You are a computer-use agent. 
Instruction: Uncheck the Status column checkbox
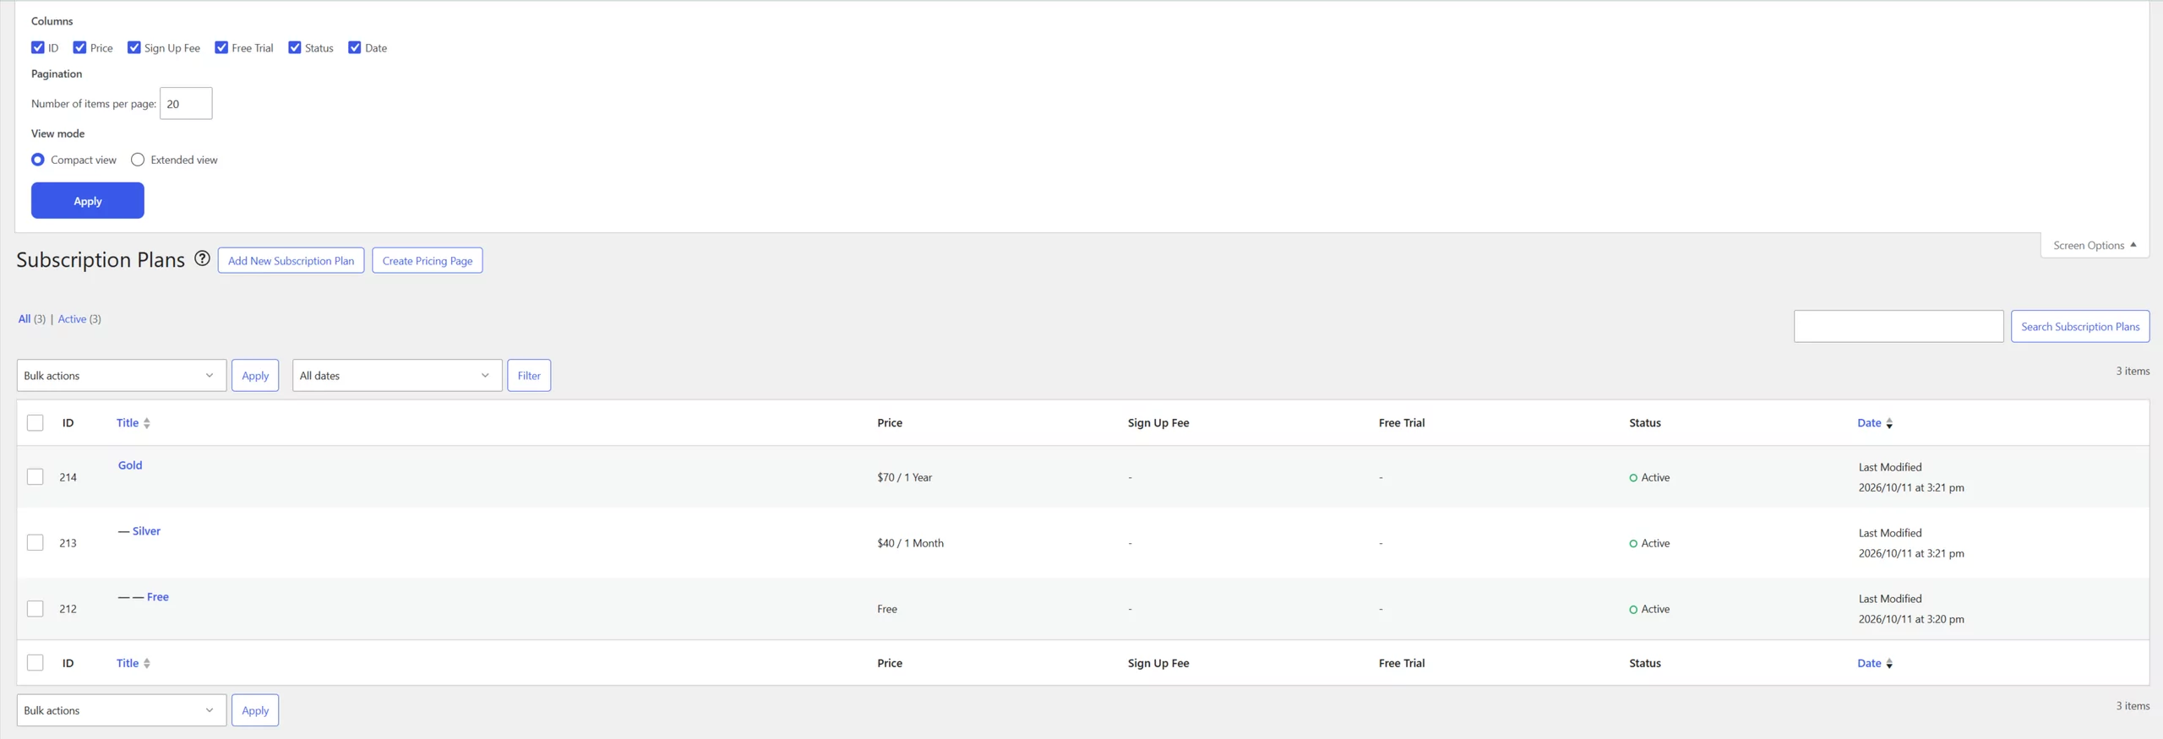click(295, 47)
